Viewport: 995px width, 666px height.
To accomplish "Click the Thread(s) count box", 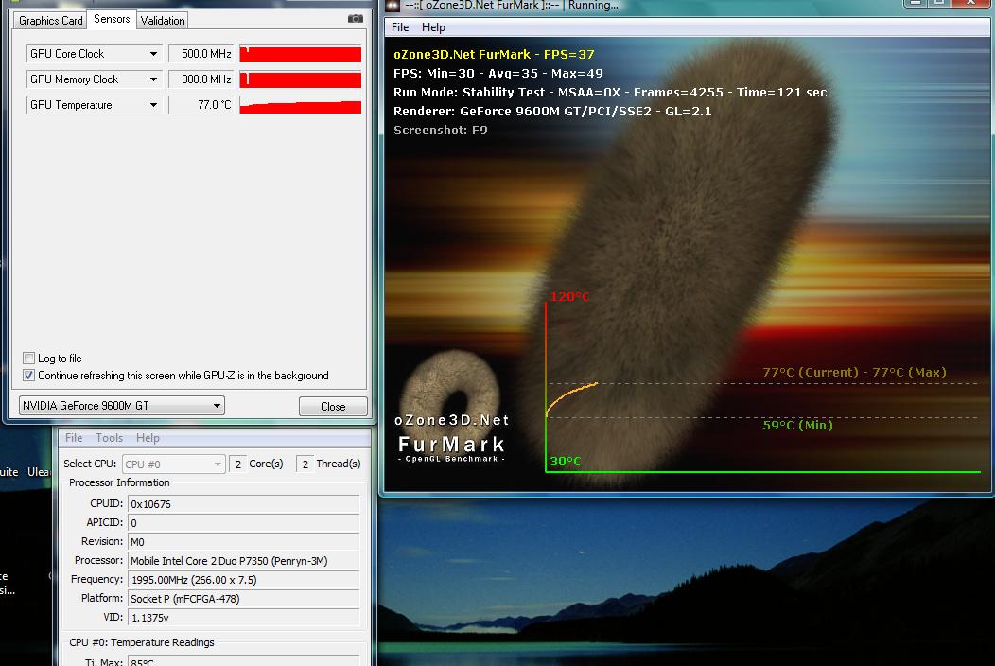I will click(x=305, y=464).
